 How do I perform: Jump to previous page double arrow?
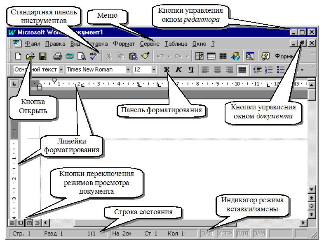pyautogui.click(x=311, y=198)
